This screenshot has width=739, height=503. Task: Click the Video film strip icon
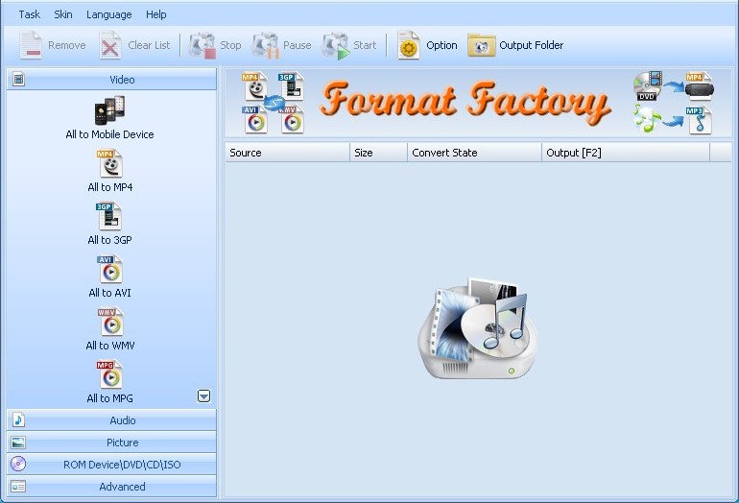pyautogui.click(x=18, y=80)
